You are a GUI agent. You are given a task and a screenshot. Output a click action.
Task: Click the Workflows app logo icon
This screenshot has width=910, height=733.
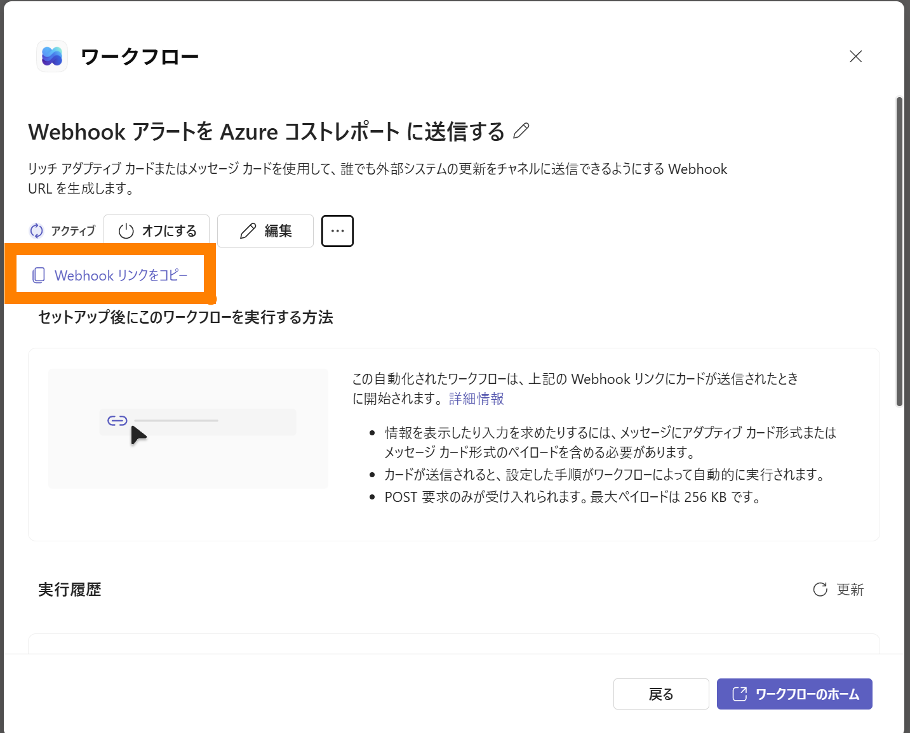52,56
